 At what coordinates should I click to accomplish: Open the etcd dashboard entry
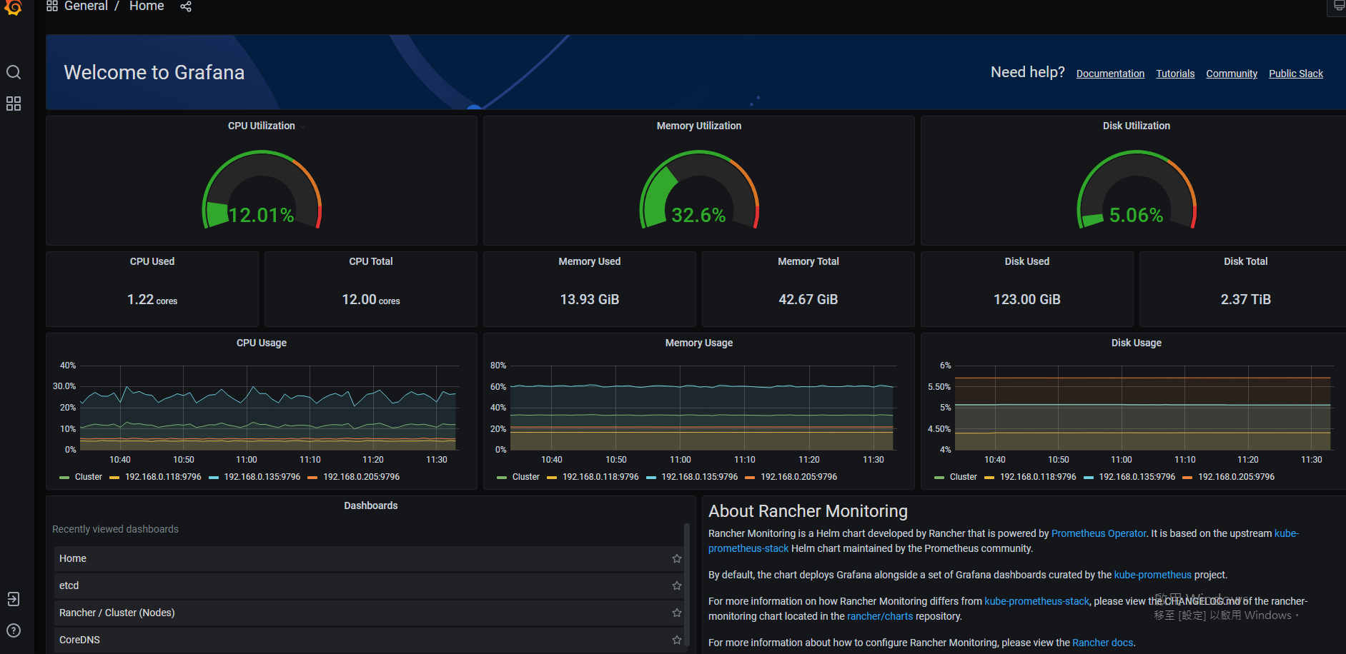point(369,585)
